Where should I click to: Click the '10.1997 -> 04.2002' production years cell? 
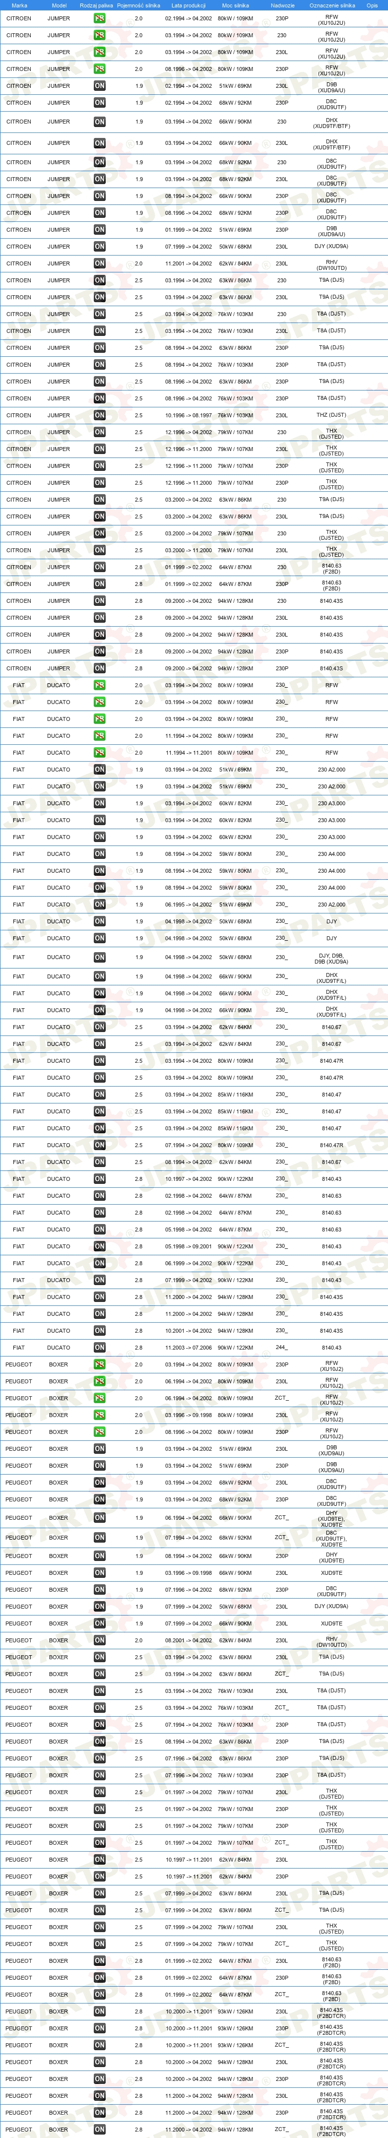click(x=189, y=1179)
